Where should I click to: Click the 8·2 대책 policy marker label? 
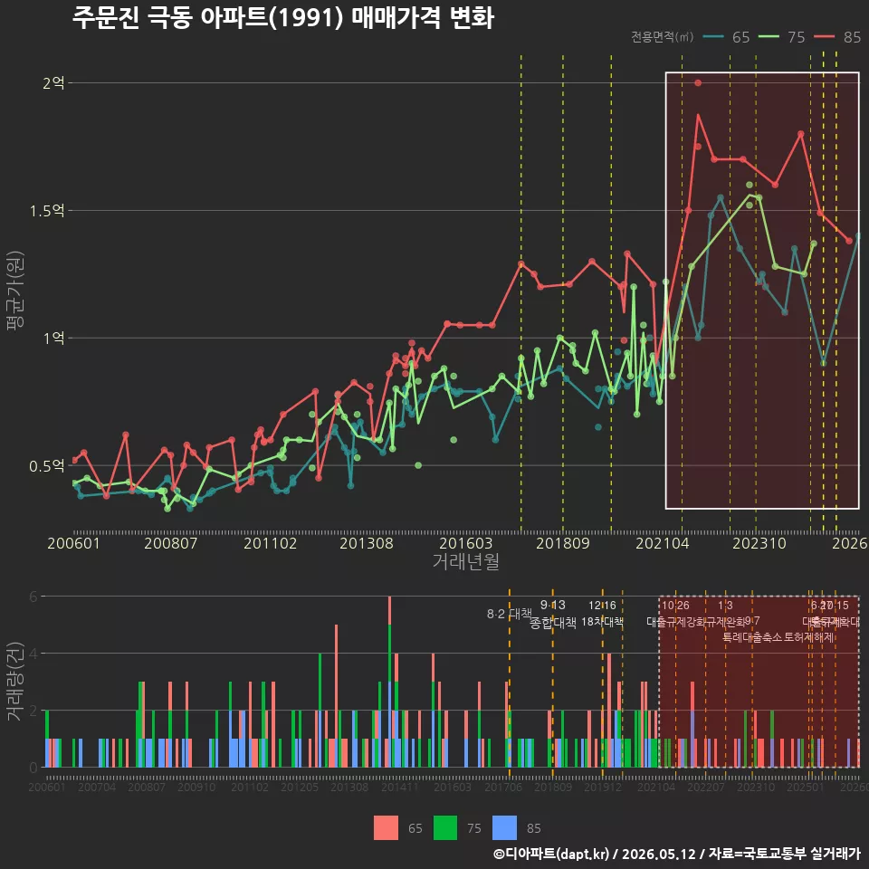(x=509, y=614)
